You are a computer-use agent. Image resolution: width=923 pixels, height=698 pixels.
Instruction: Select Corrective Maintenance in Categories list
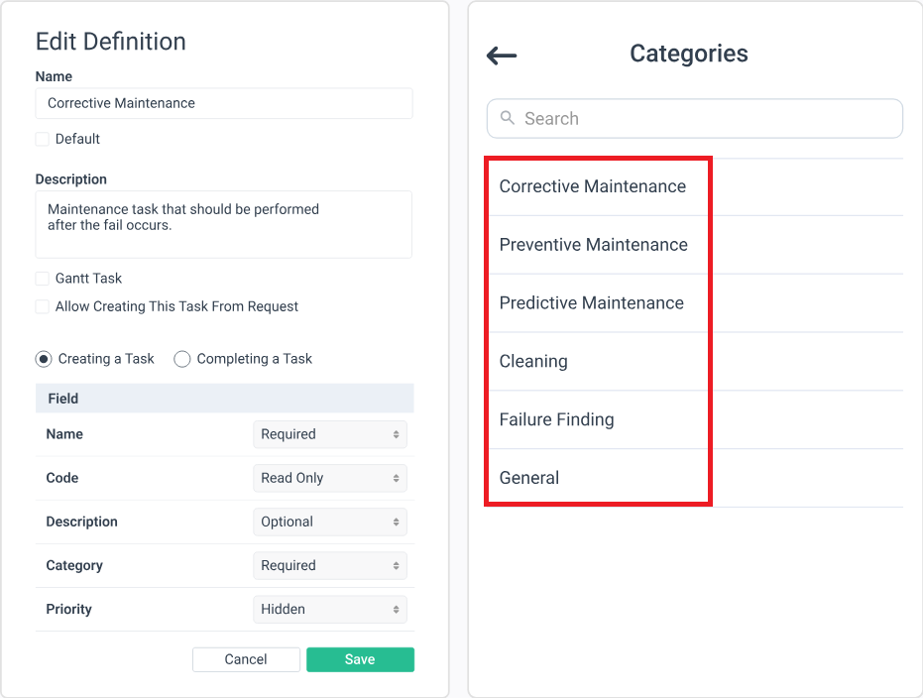click(x=593, y=186)
